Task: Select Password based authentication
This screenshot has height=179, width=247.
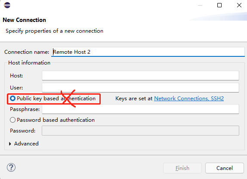Action: coord(12,120)
